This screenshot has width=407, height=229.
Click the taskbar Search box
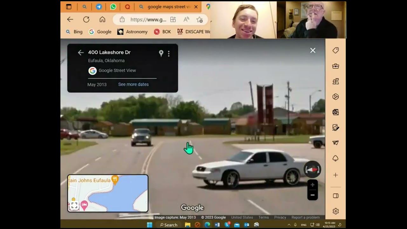coord(169,225)
